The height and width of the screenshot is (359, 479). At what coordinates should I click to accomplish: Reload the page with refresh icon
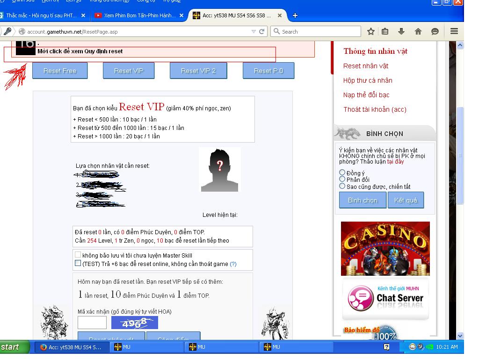click(x=262, y=31)
